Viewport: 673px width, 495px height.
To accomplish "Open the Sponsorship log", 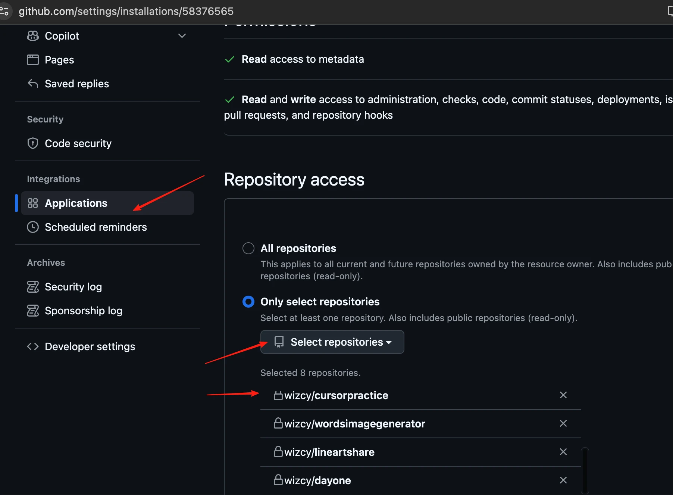I will [84, 311].
